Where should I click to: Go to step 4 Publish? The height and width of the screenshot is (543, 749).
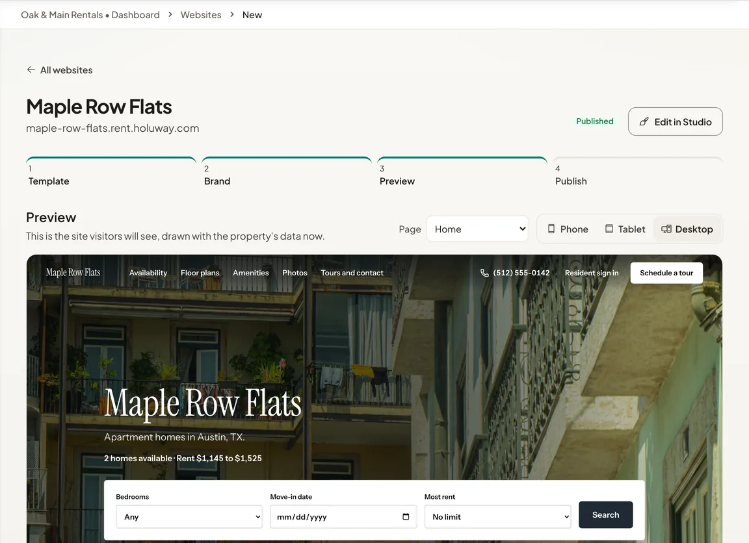coord(638,173)
